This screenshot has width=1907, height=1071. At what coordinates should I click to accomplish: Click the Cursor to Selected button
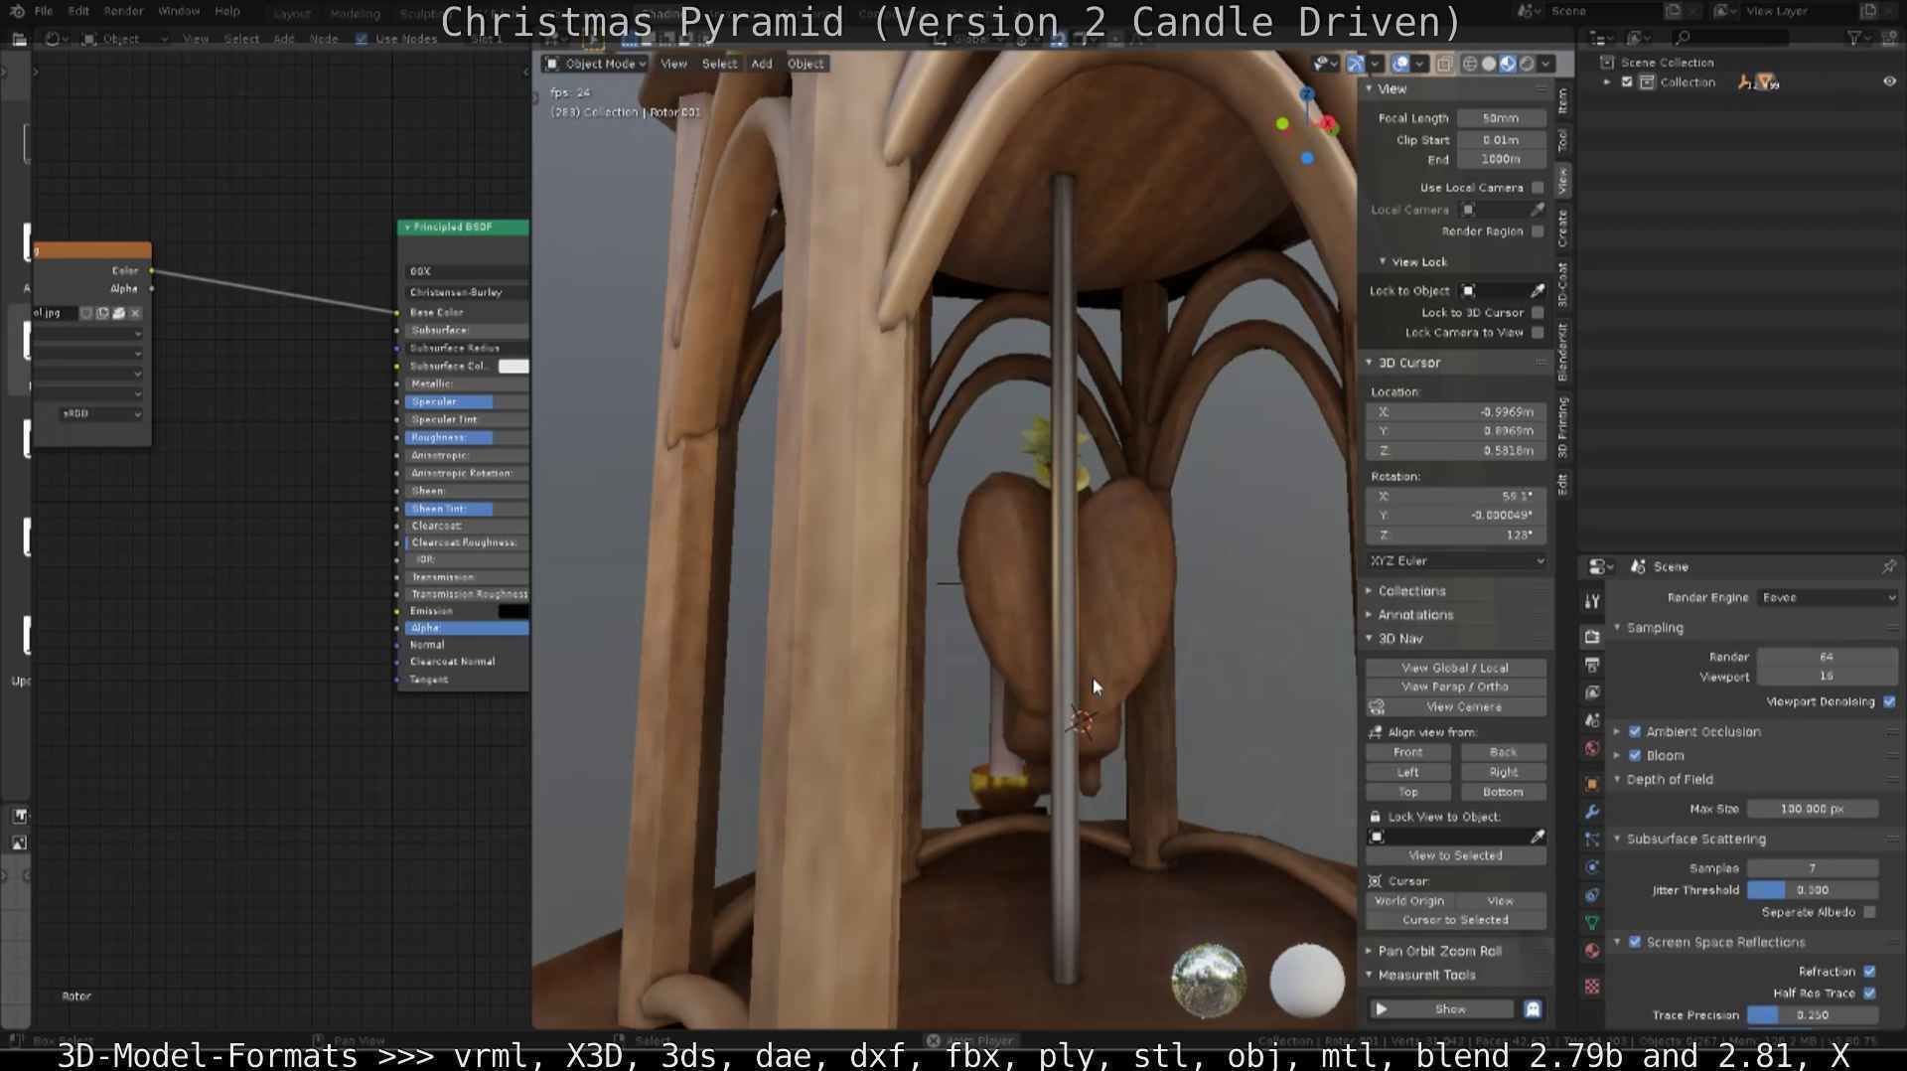click(1455, 920)
